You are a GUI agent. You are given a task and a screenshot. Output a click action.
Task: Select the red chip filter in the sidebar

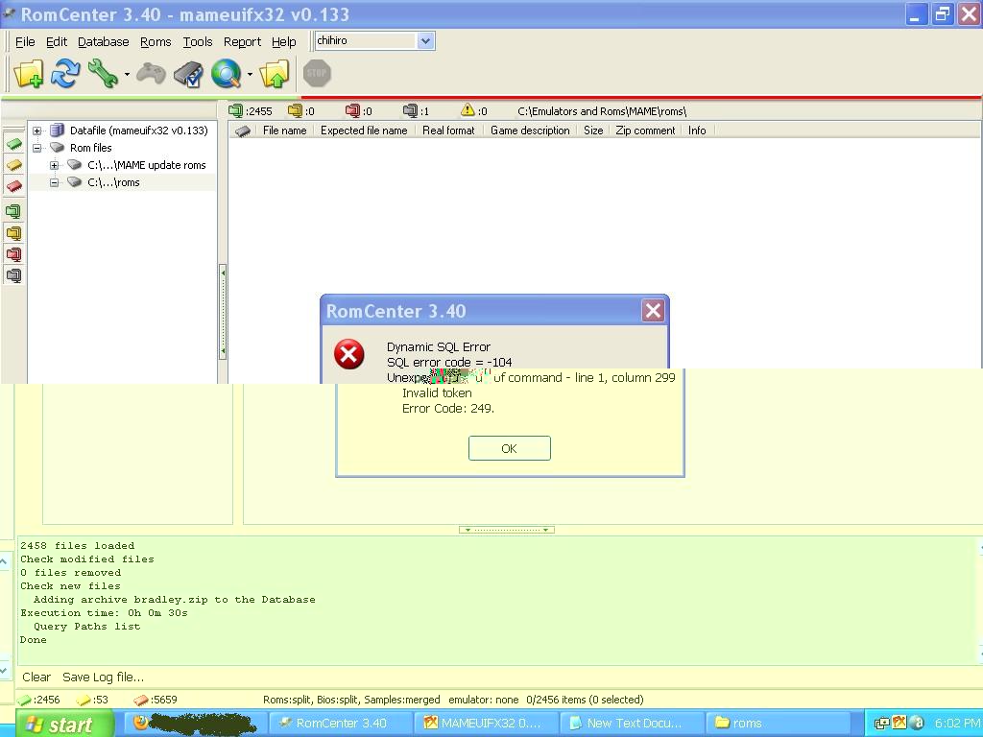click(13, 185)
